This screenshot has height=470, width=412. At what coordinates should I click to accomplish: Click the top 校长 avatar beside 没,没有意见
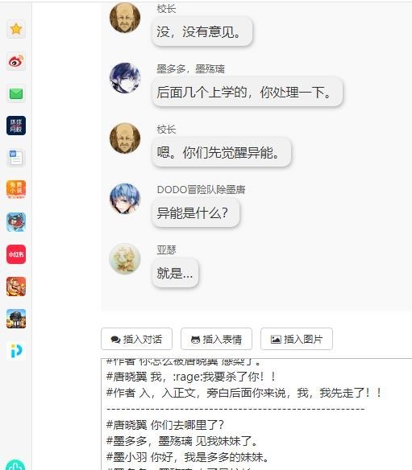pyautogui.click(x=125, y=18)
